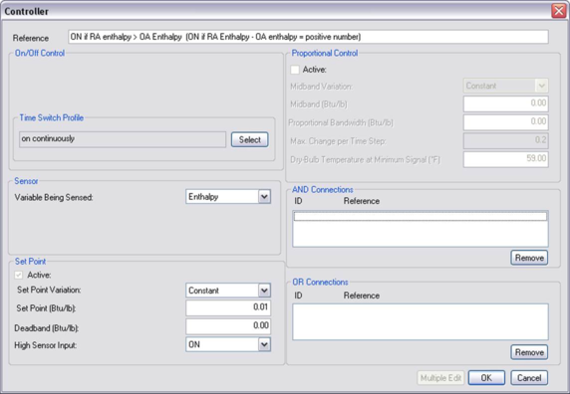Toggle Set Point Active checkbox
This screenshot has height=394, width=570.
pos(19,276)
